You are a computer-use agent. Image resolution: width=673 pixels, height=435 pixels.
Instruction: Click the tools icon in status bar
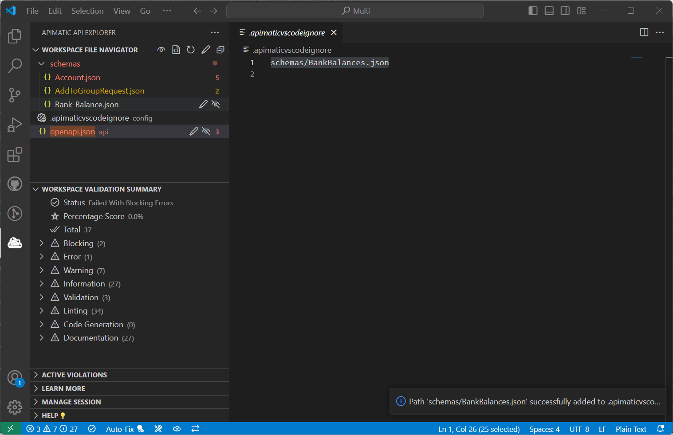tap(158, 429)
